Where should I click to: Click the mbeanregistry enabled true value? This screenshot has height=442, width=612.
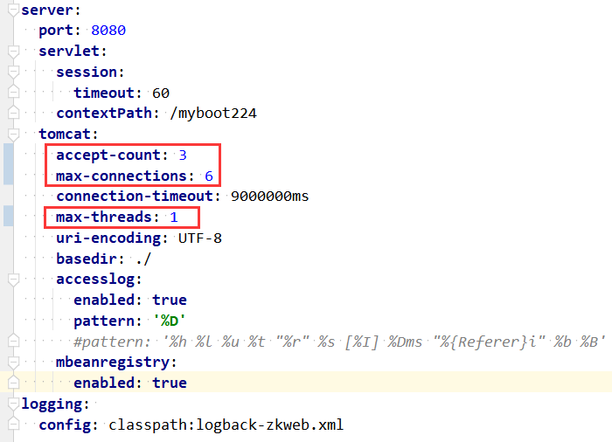click(170, 383)
